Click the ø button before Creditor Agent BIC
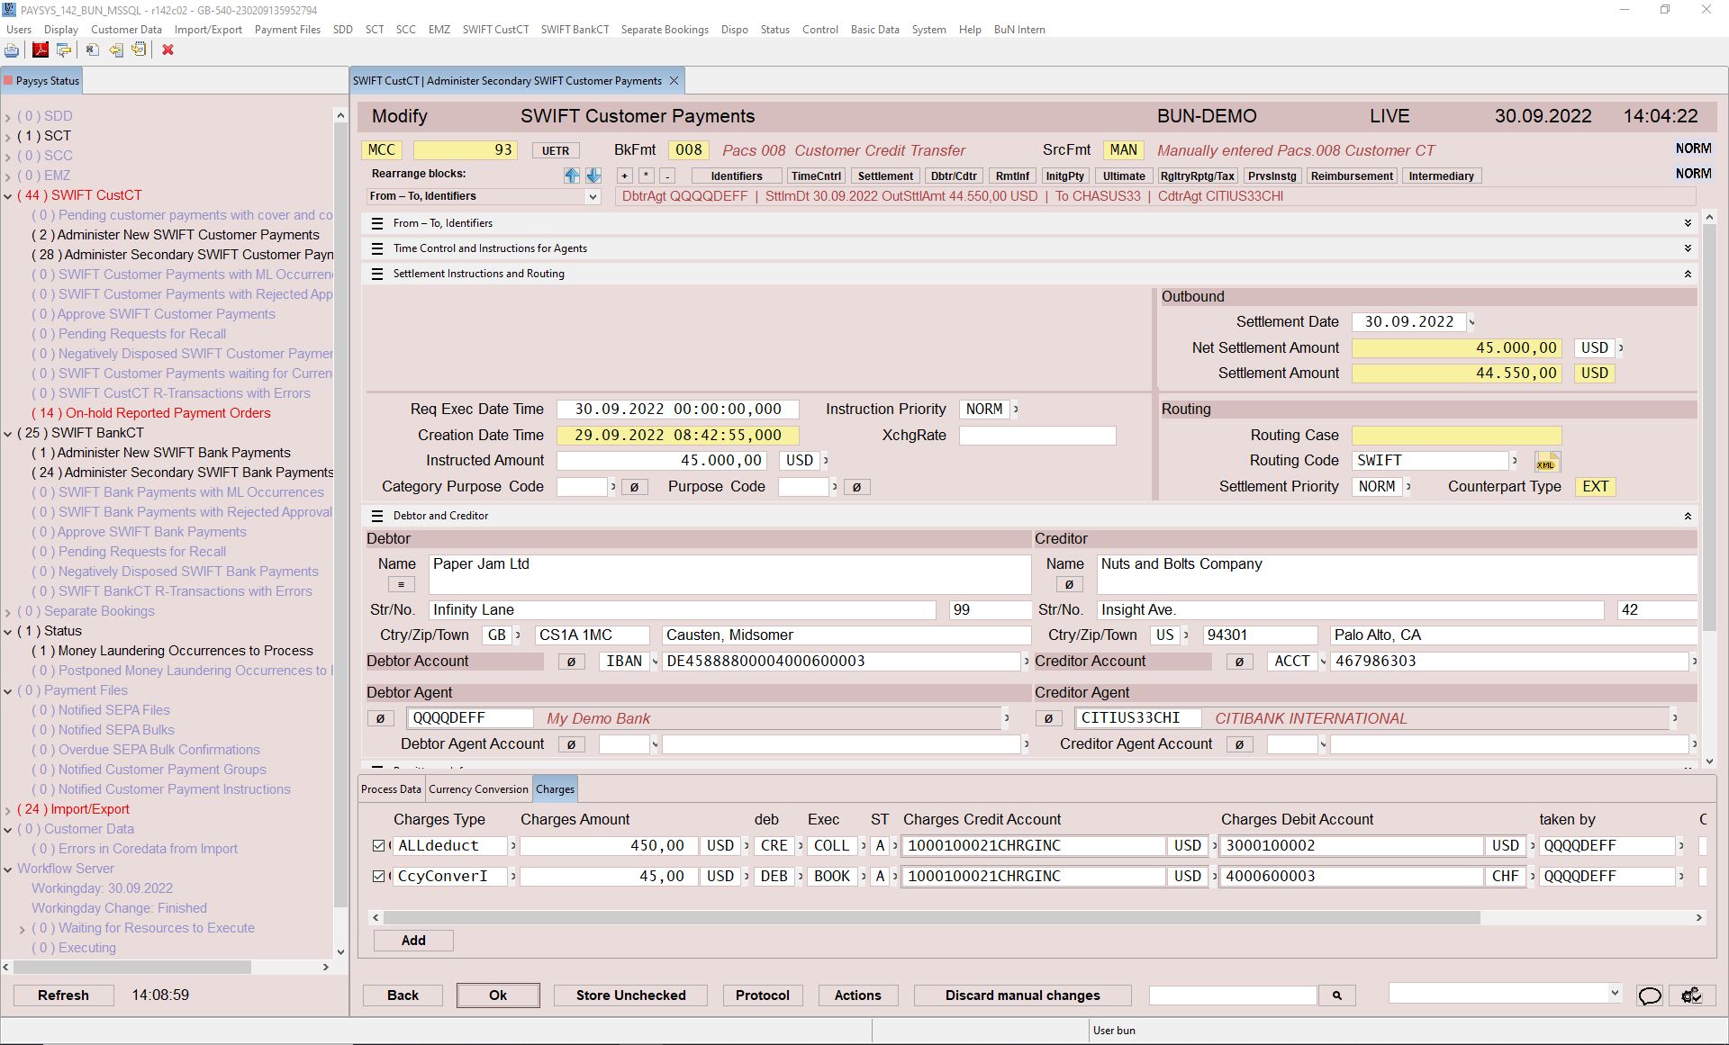1729x1045 pixels. (x=1048, y=718)
